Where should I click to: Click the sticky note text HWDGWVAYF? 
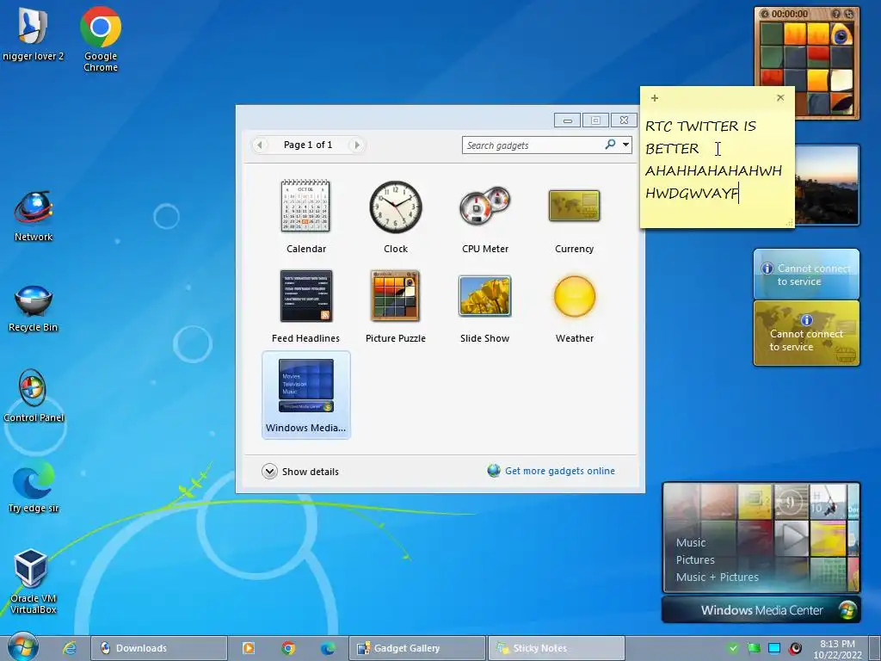tap(692, 194)
